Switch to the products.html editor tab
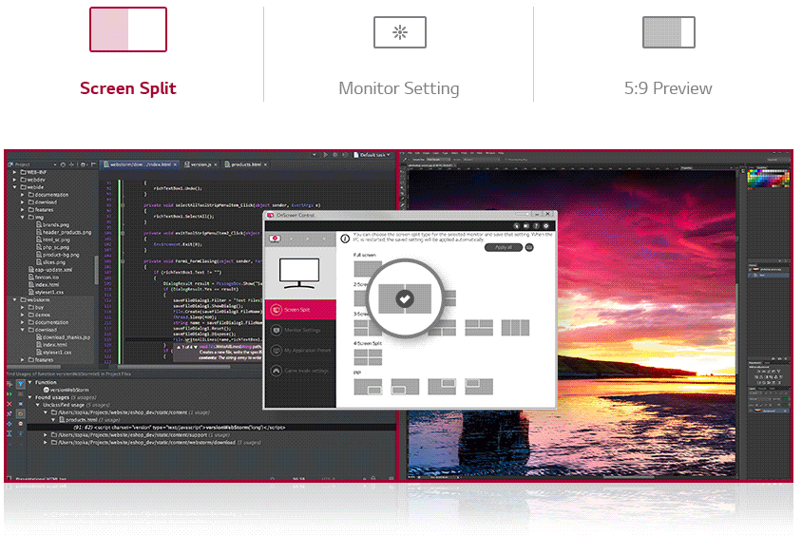Image resolution: width=802 pixels, height=555 pixels. tap(243, 164)
